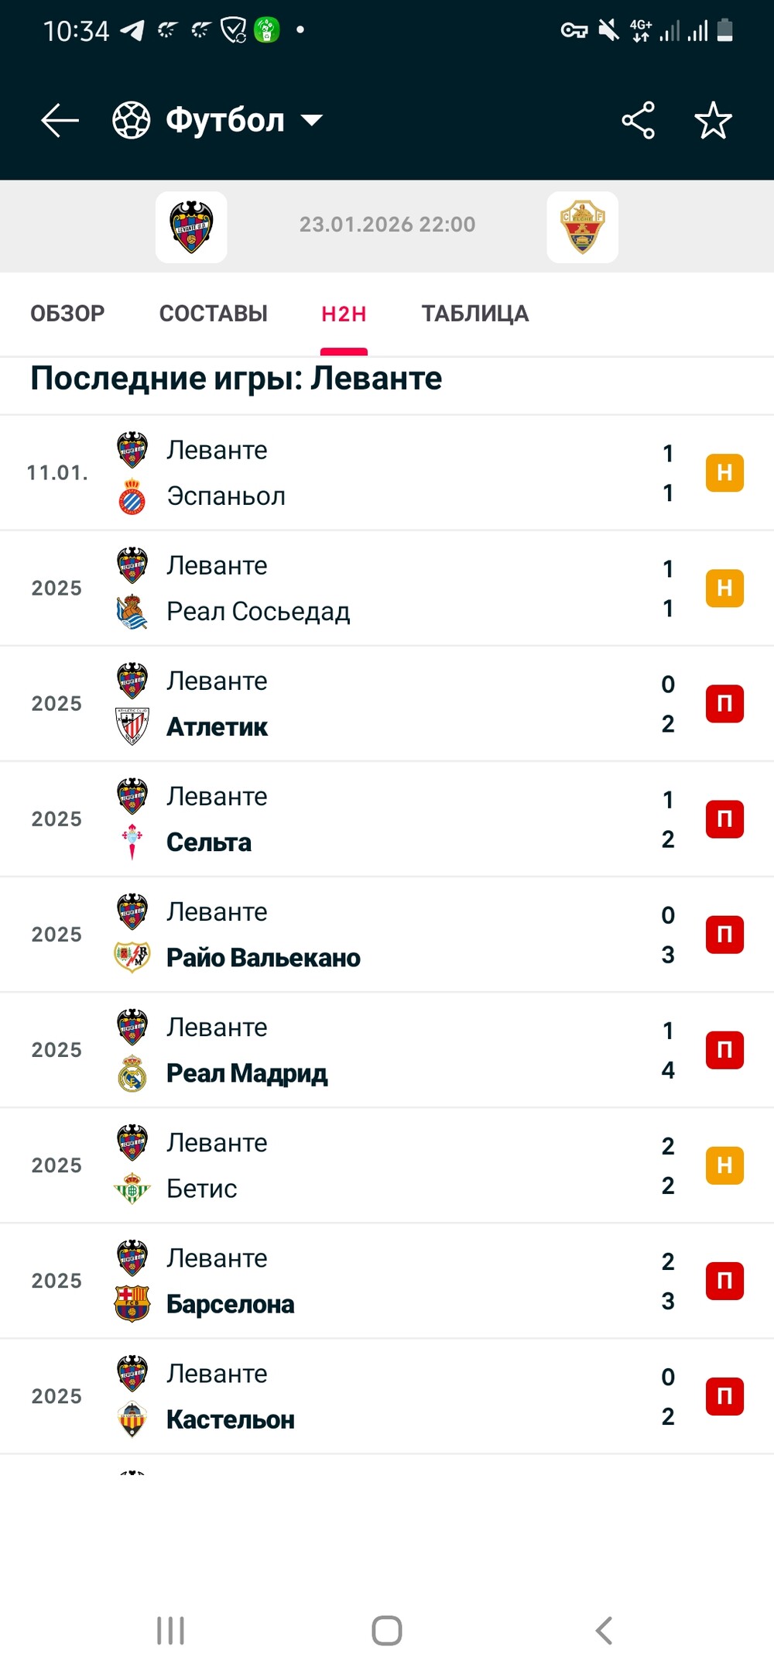Screen dimensions: 774x1678
Task: Open the ТАБЛИЦА tab
Action: pyautogui.click(x=475, y=314)
